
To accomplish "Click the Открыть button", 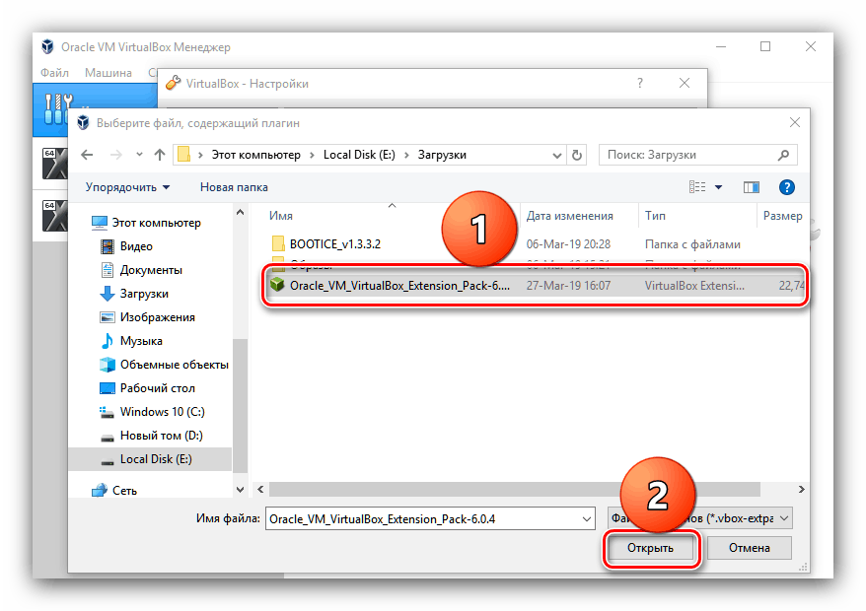I will 651,548.
